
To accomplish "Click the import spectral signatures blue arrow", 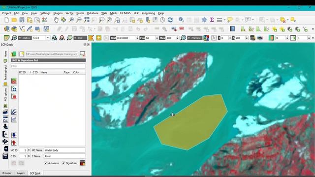I will coord(14,135).
